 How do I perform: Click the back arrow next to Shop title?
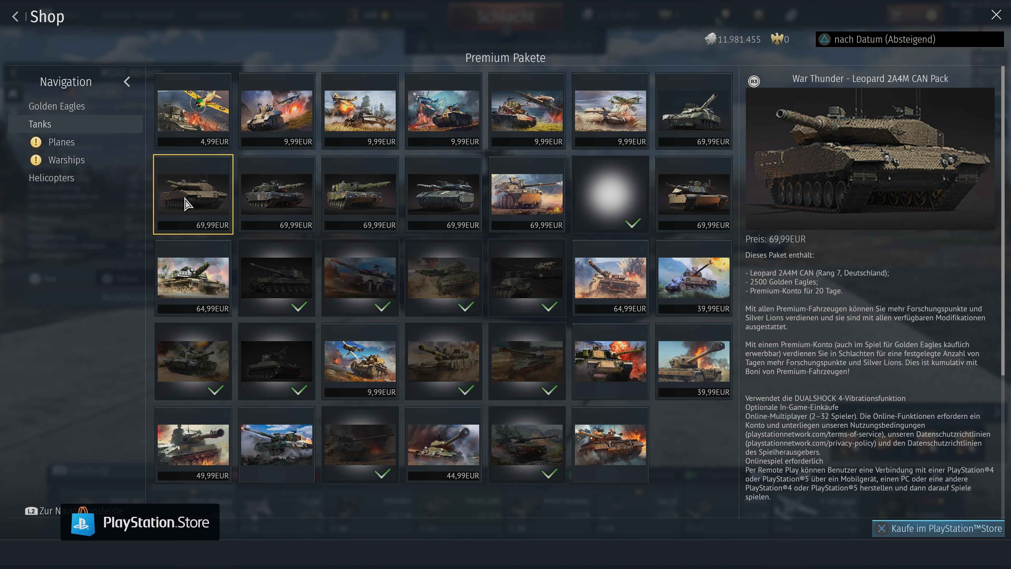click(14, 17)
